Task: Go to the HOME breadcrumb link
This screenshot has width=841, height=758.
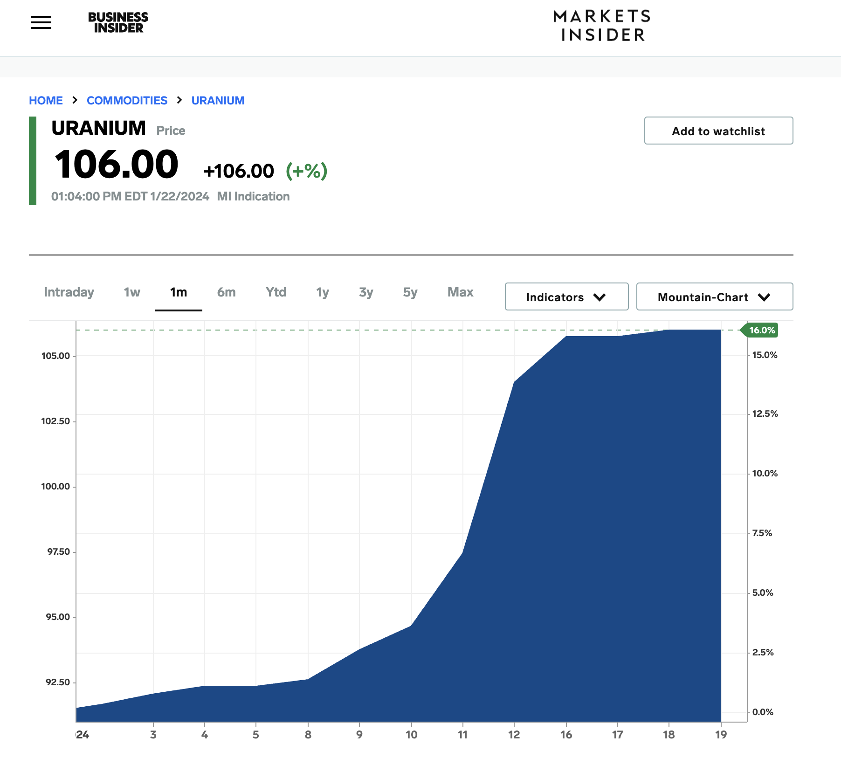Action: [x=46, y=101]
